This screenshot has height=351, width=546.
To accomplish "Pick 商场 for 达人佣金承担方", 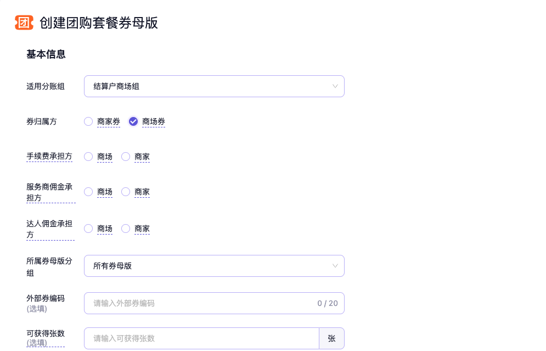I will point(88,229).
